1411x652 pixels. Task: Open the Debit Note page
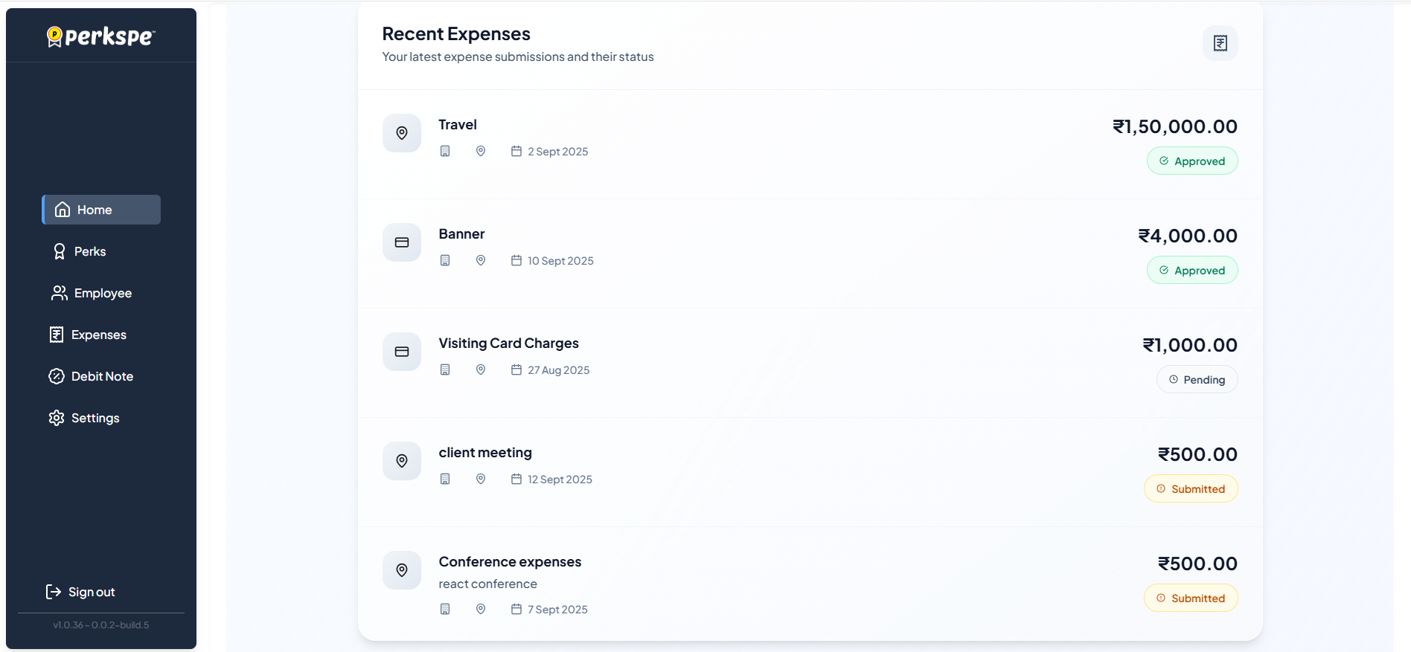102,376
